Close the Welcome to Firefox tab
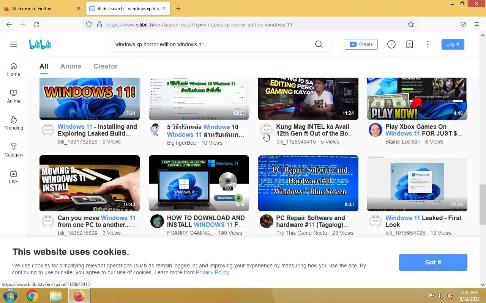Image resolution: width=486 pixels, height=303 pixels. click(79, 8)
